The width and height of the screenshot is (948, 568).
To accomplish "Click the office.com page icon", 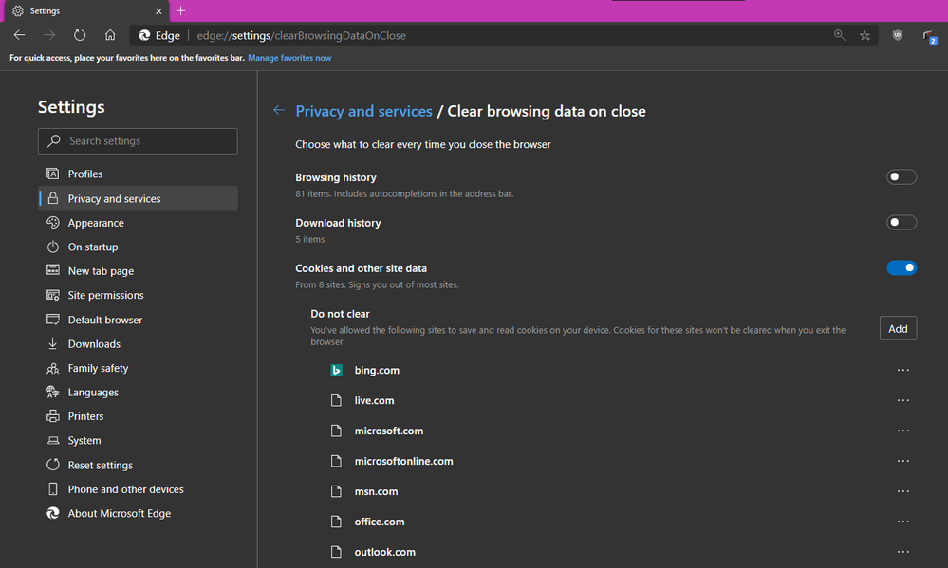I will pyautogui.click(x=336, y=522).
